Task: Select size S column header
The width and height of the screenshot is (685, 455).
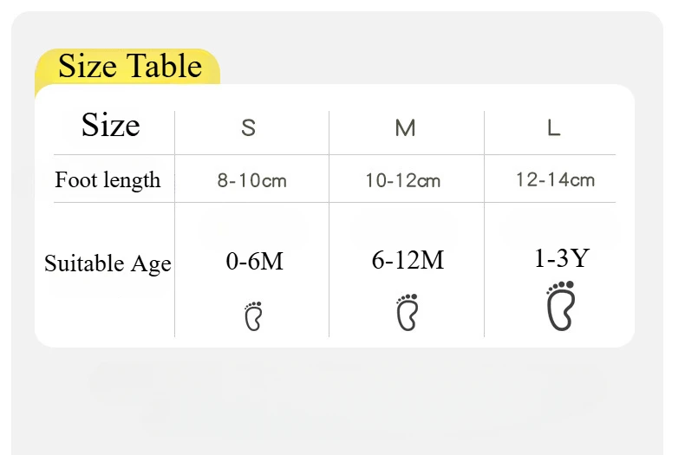Action: click(249, 128)
